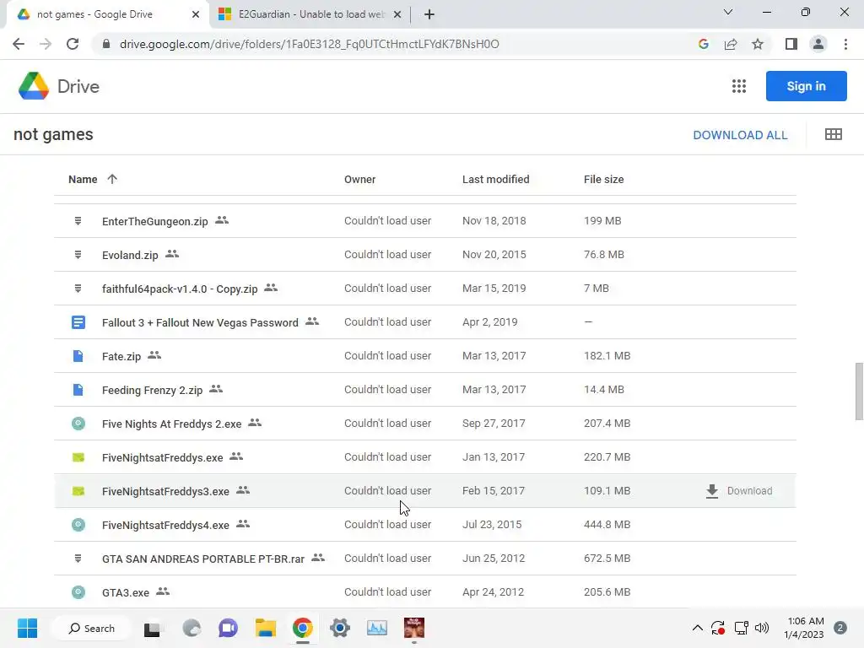
Task: Go back to previous page
Action: (x=19, y=44)
